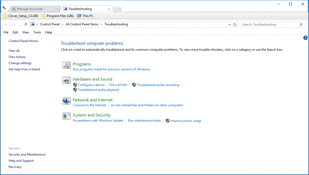Open Help and Support

pyautogui.click(x=21, y=161)
